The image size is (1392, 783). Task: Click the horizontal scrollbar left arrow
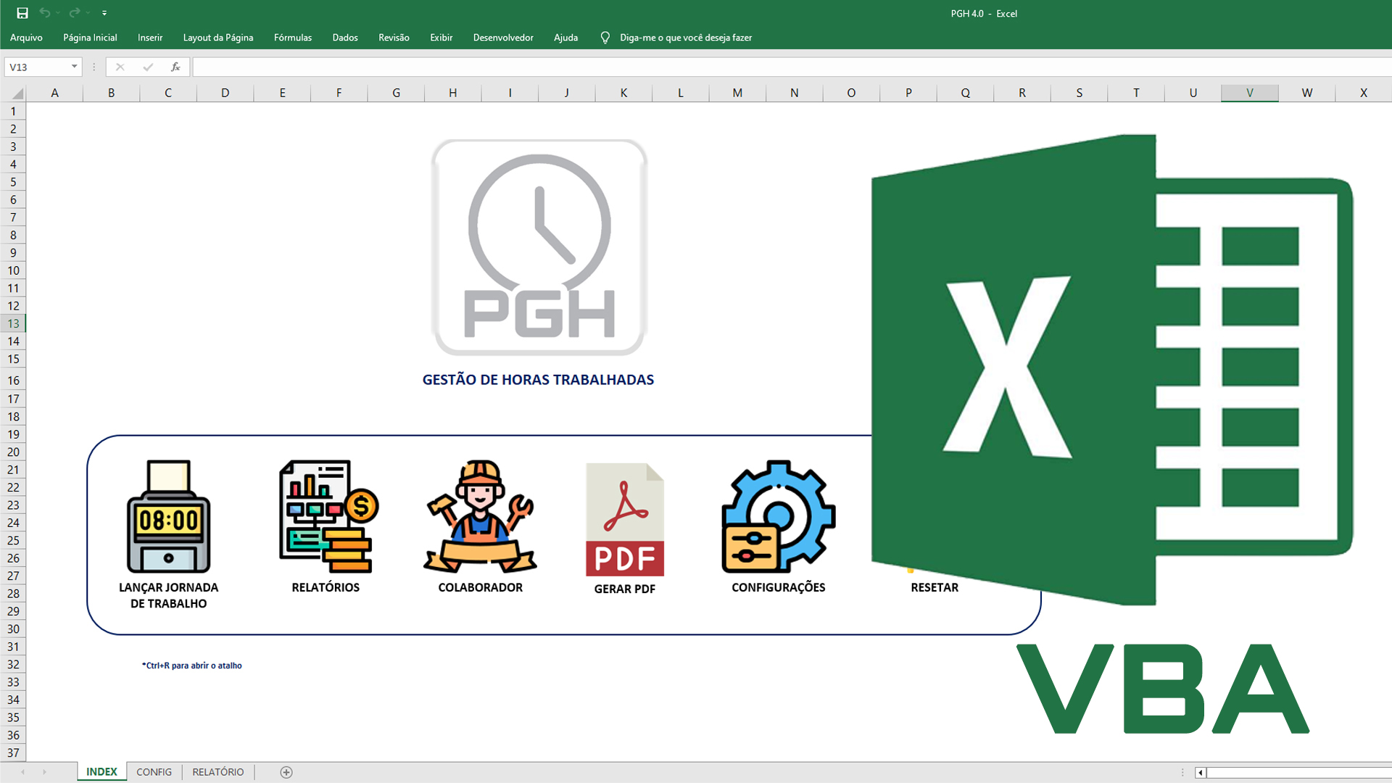(x=1201, y=773)
